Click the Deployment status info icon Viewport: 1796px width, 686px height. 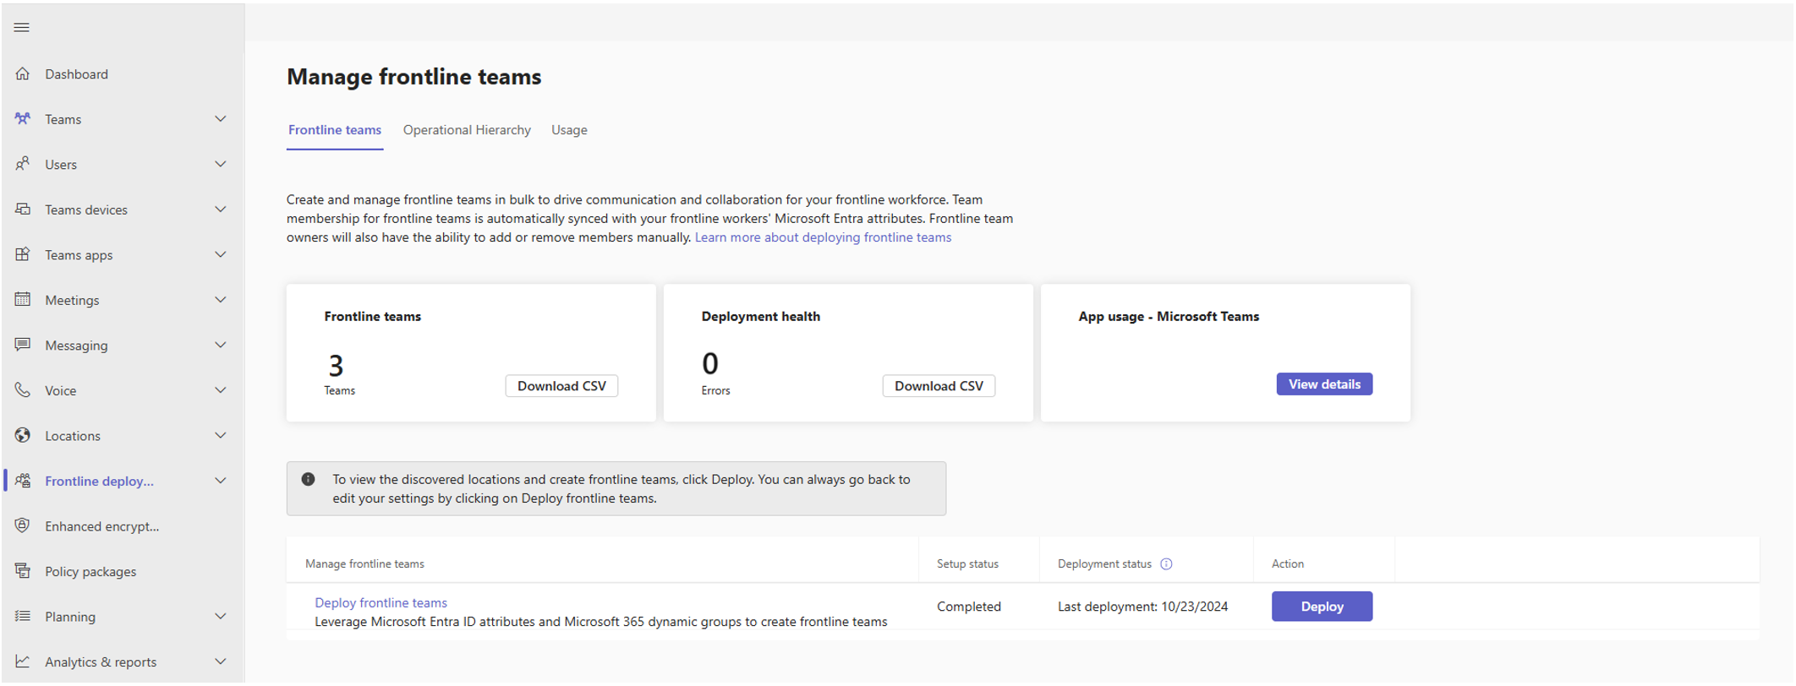pos(1166,564)
